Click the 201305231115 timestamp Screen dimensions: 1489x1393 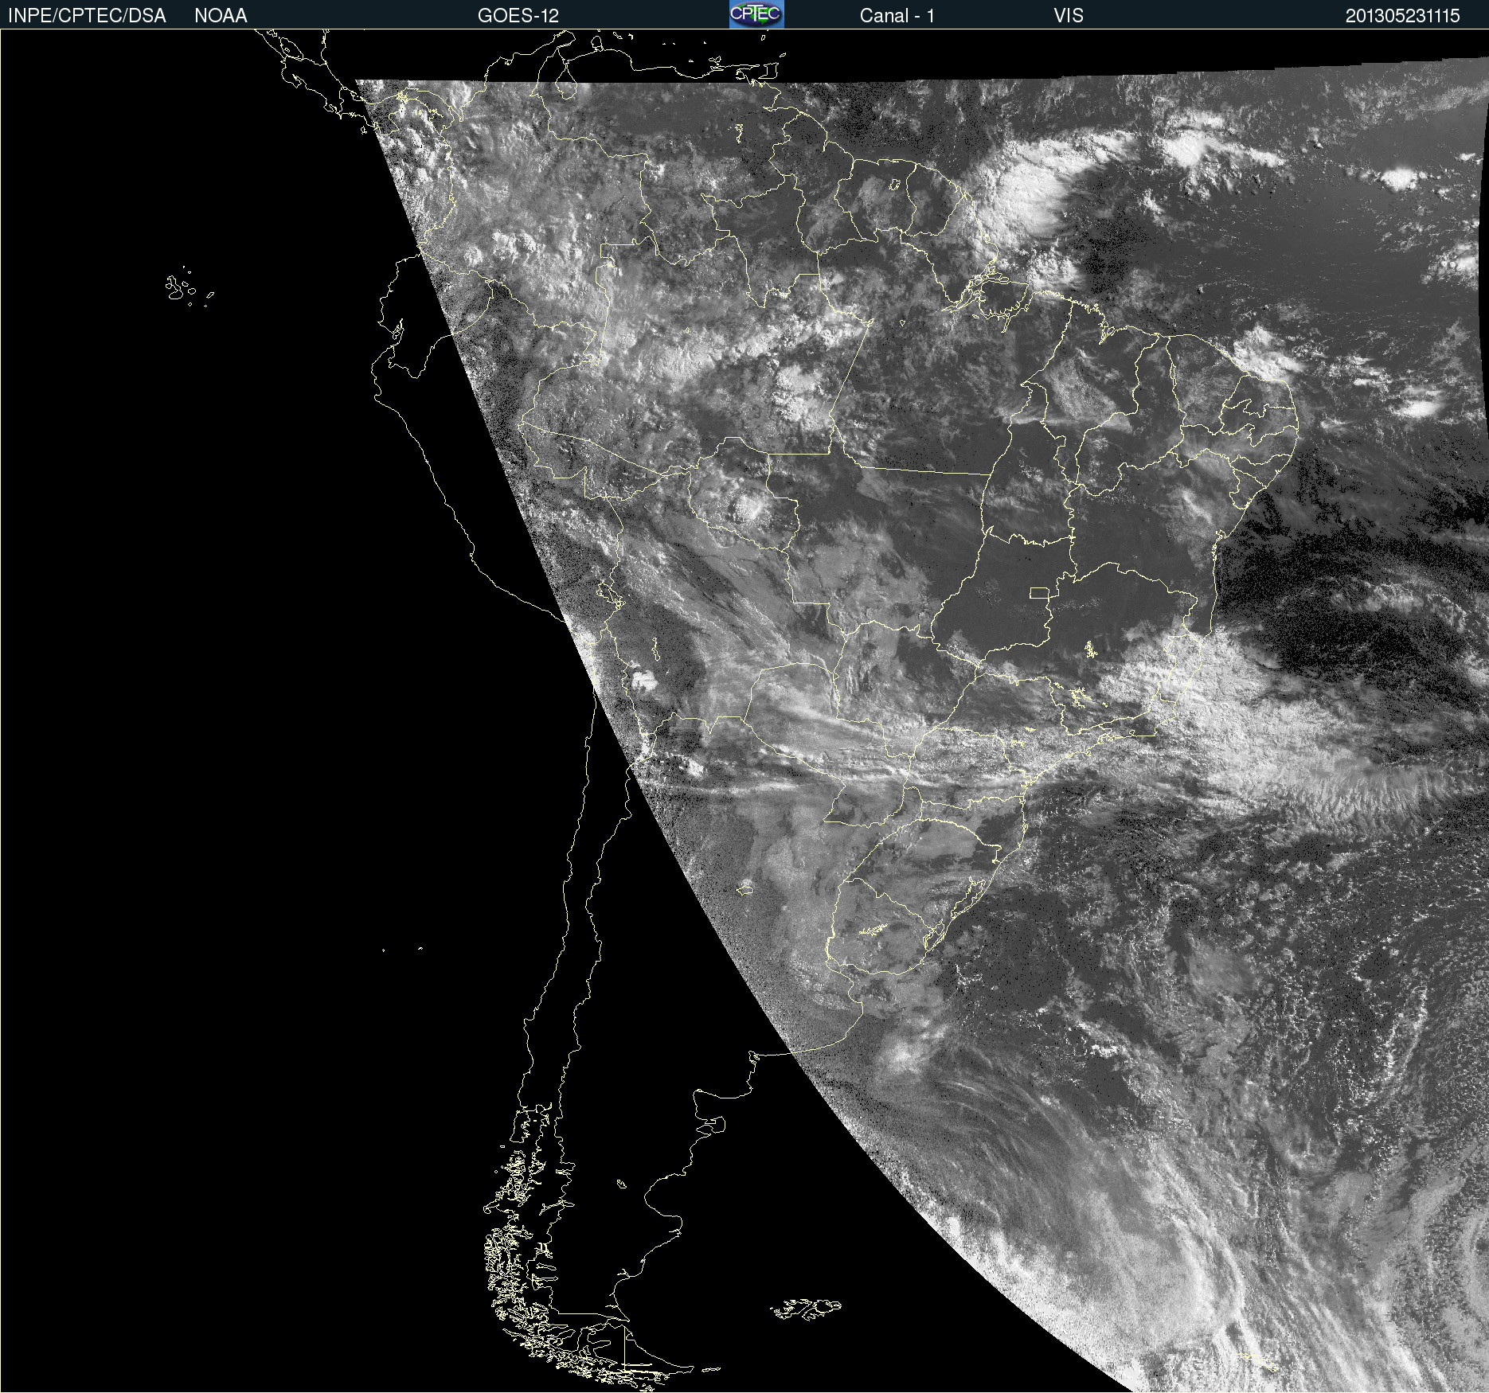[x=1403, y=16]
